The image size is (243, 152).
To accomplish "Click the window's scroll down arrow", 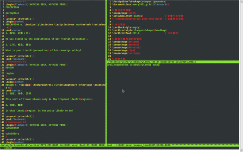I will [x=241, y=150].
